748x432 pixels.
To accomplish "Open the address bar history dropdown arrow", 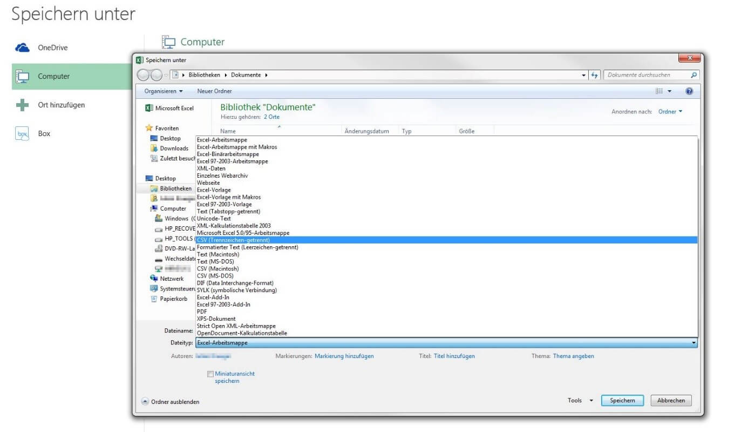I will (584, 75).
